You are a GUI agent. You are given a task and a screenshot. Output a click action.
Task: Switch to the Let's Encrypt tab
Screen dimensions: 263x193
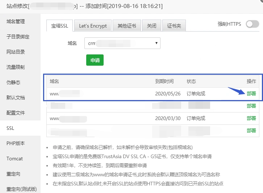[93, 26]
